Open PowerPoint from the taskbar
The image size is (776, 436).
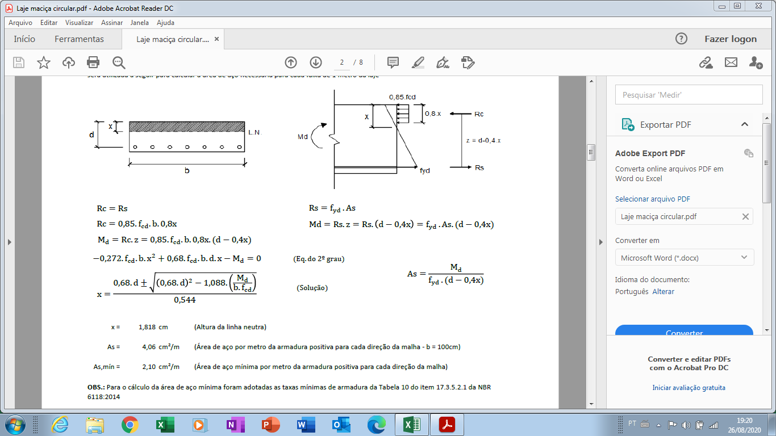[271, 425]
